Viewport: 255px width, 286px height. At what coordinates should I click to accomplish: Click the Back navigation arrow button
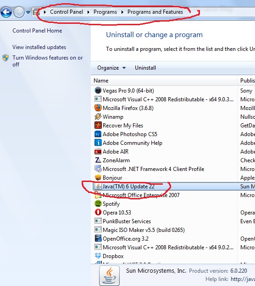6,12
